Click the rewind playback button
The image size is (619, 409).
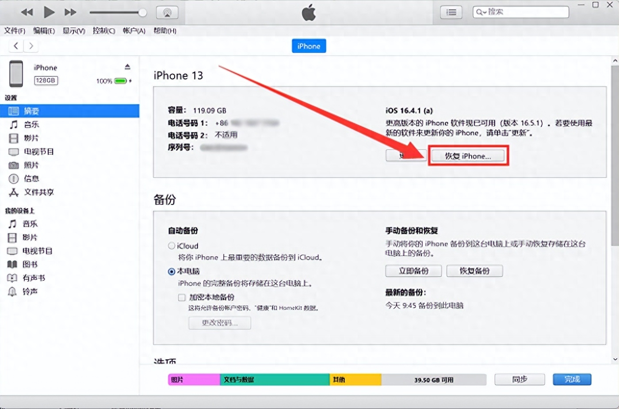pyautogui.click(x=27, y=12)
